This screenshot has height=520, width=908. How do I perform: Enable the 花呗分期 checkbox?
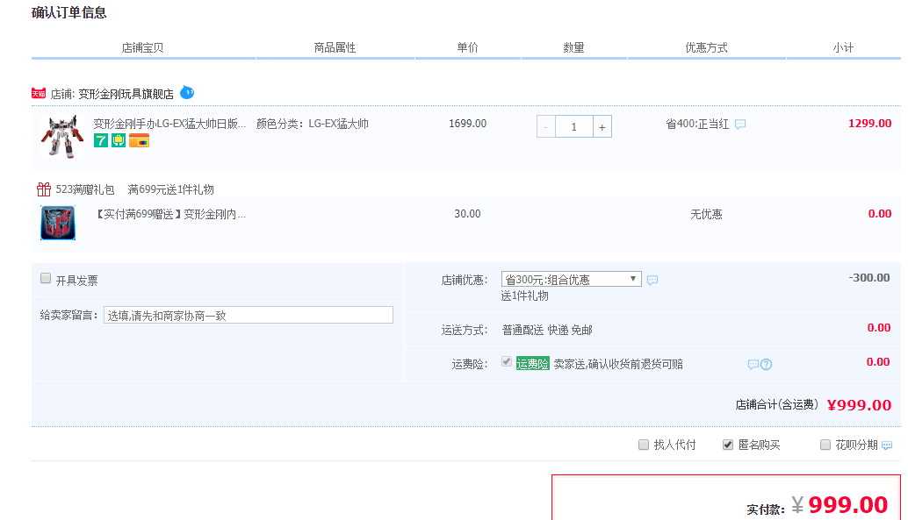[x=825, y=445]
